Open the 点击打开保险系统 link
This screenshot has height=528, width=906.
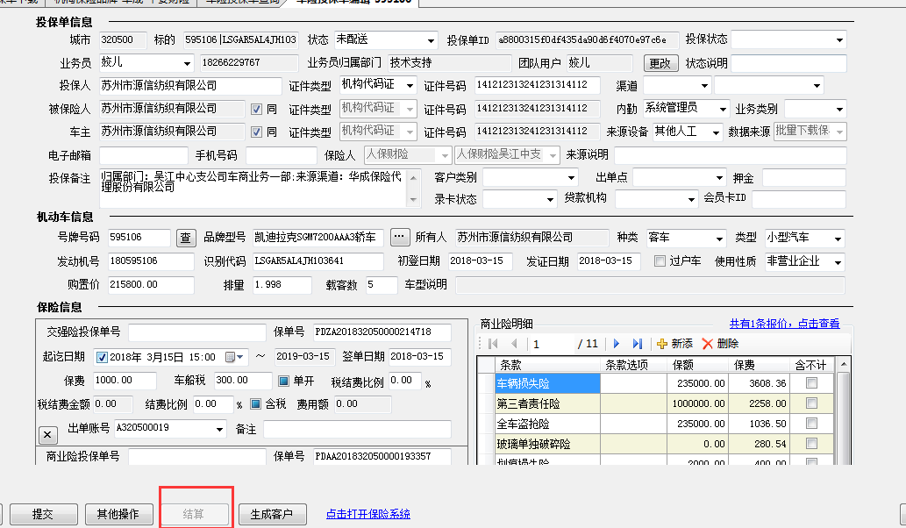368,514
